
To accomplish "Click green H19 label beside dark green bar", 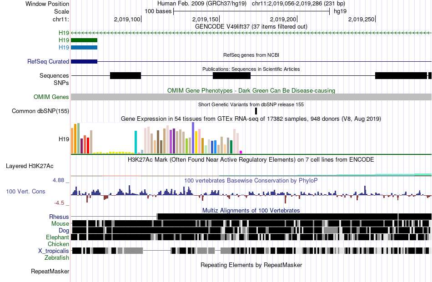I will point(64,40).
